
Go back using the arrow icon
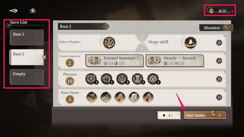coord(13,11)
